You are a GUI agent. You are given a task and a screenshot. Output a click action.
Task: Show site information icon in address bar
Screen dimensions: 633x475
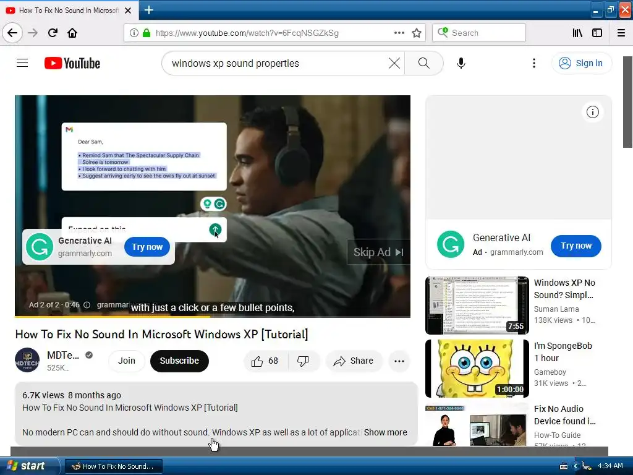coord(134,33)
